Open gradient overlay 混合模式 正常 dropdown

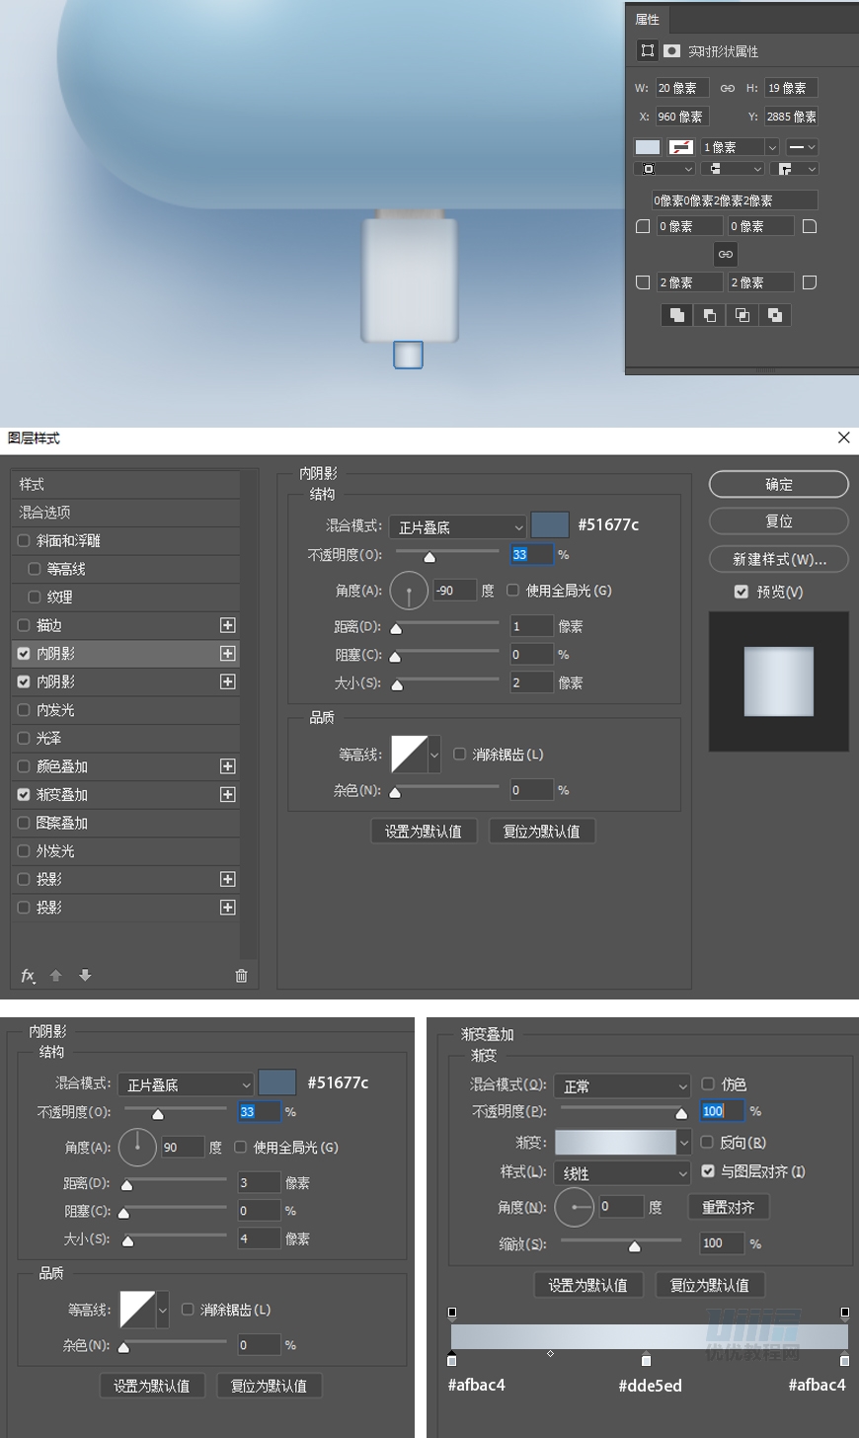622,1086
